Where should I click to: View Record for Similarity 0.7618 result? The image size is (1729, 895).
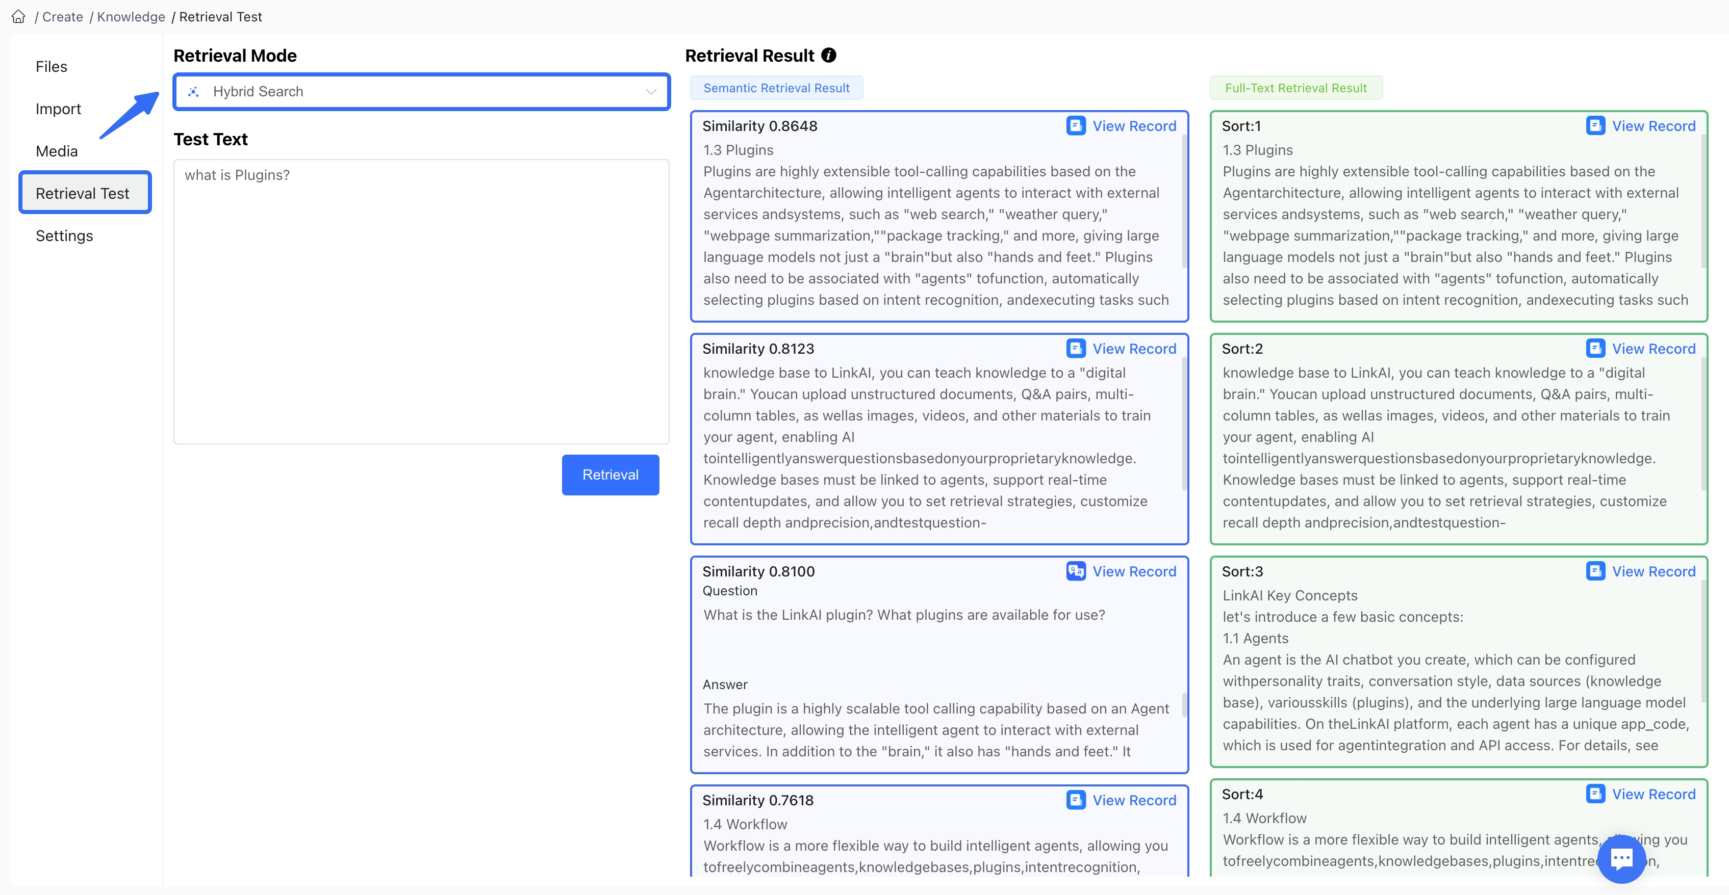pos(1134,800)
